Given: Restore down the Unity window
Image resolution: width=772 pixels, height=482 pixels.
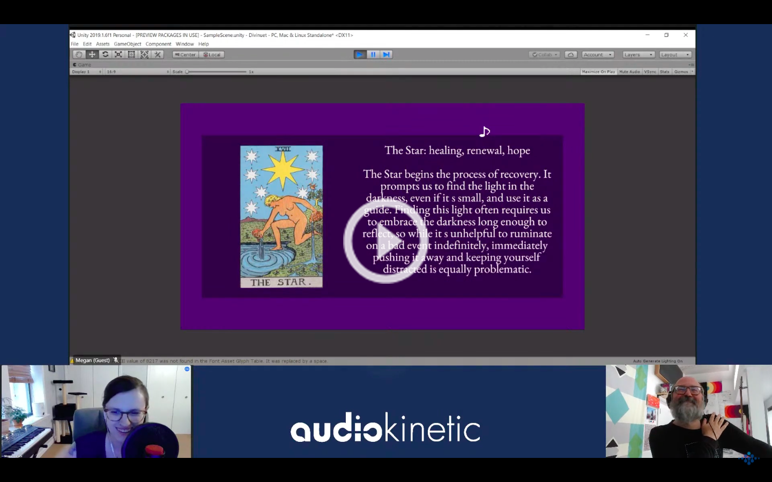Looking at the screenshot, I should click(666, 35).
